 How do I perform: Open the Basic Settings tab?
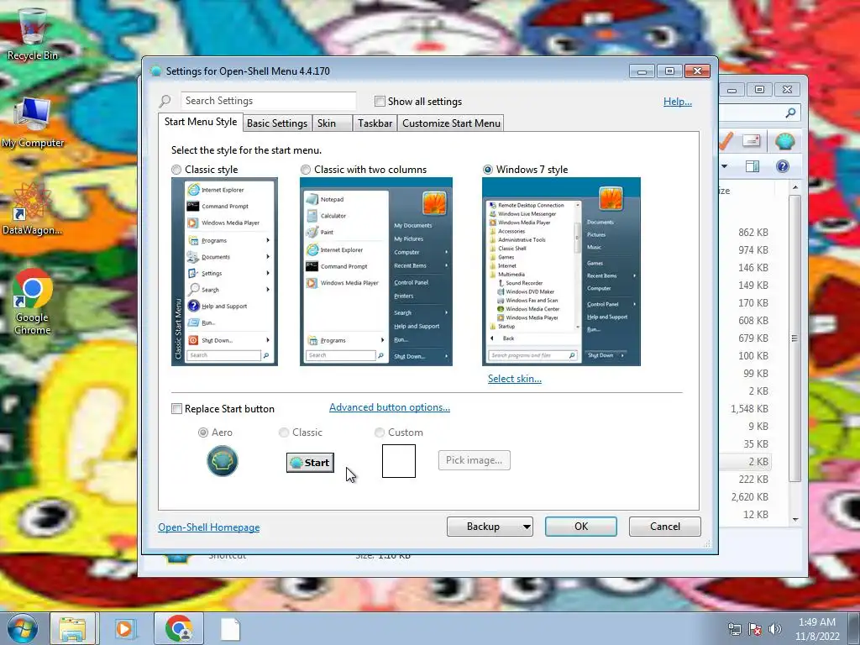pos(277,123)
